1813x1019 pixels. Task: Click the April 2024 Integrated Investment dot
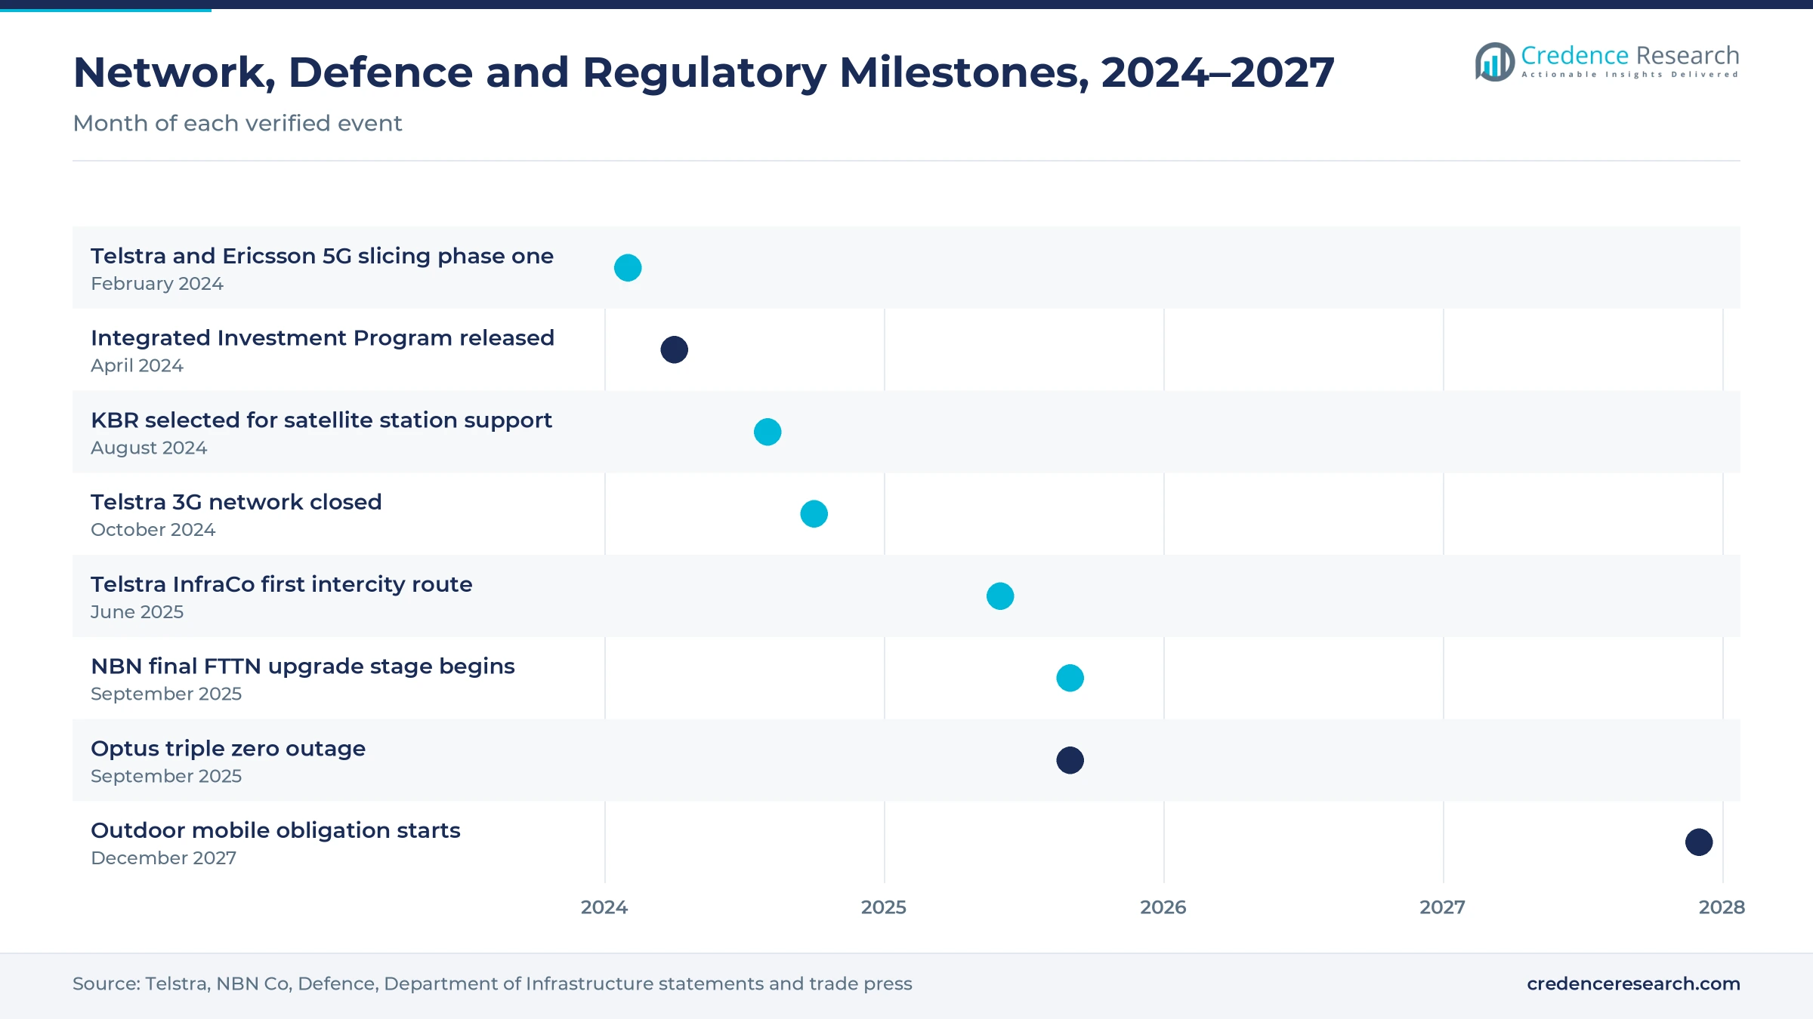[675, 349]
